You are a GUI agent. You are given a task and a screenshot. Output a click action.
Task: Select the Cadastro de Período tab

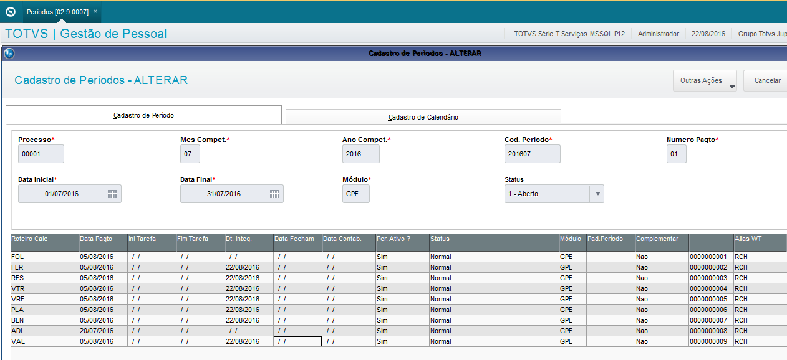click(x=143, y=115)
